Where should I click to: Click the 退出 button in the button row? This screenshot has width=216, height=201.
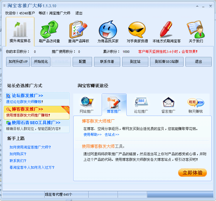tap(198, 62)
